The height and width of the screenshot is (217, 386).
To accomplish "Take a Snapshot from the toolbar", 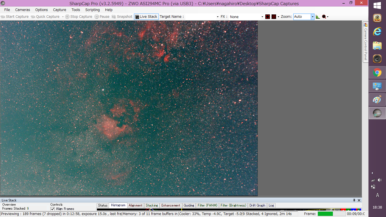I will [x=122, y=17].
